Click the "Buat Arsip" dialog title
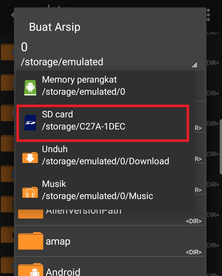The image size is (222, 276). pyautogui.click(x=55, y=27)
